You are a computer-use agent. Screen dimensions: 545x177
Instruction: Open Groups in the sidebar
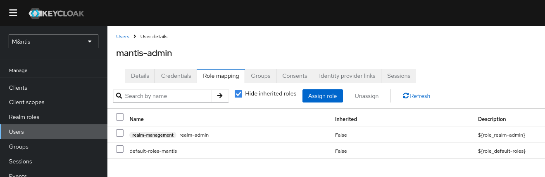coord(54,147)
